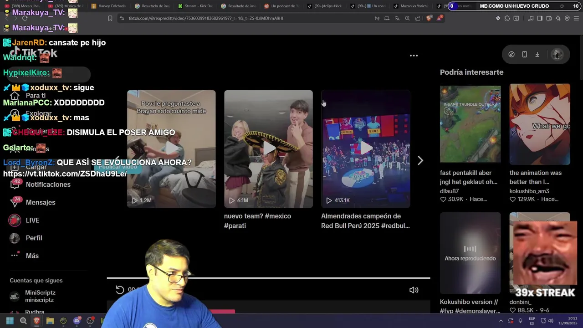
Task: Click the share page icon in the address bar
Action: point(418,18)
